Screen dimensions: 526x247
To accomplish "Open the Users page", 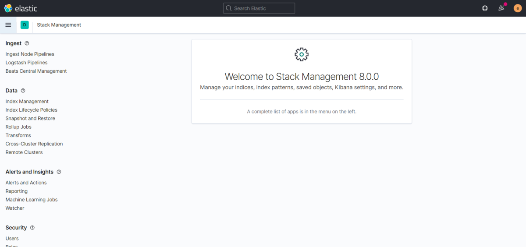I will tap(12, 239).
